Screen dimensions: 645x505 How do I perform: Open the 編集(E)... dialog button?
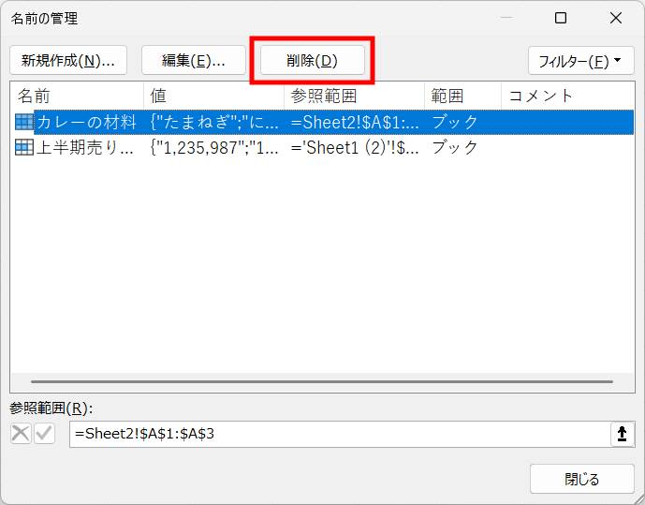click(x=194, y=61)
